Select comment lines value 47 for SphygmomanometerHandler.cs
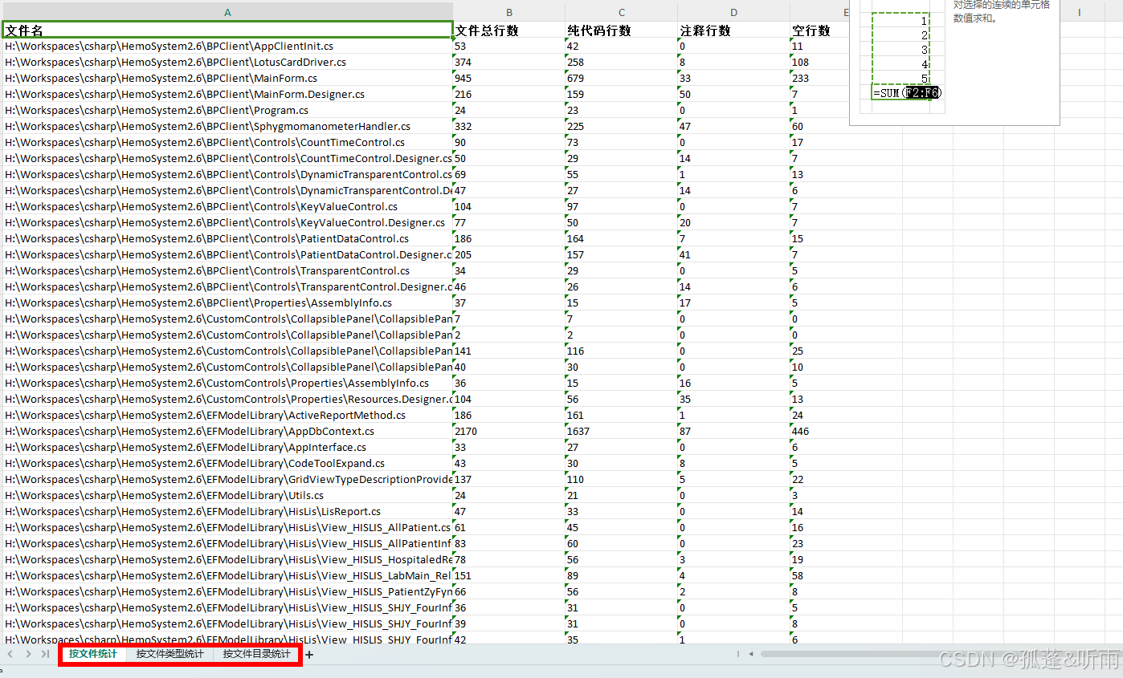 click(733, 127)
